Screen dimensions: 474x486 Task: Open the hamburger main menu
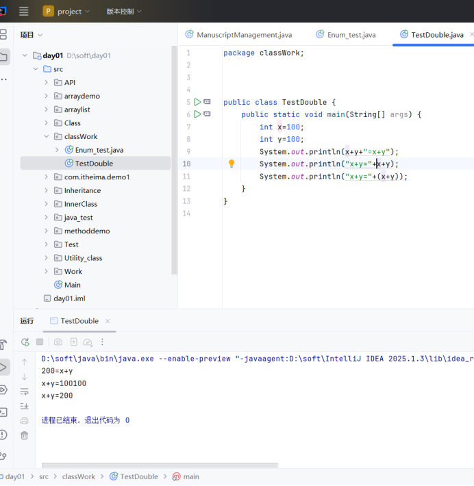pyautogui.click(x=24, y=11)
